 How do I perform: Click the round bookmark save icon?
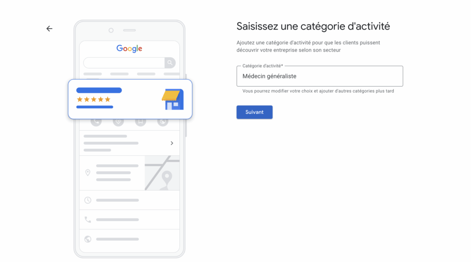(141, 121)
